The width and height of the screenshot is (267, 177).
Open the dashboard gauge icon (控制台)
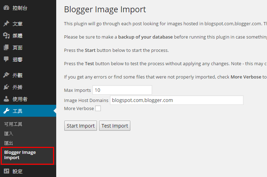(6, 8)
